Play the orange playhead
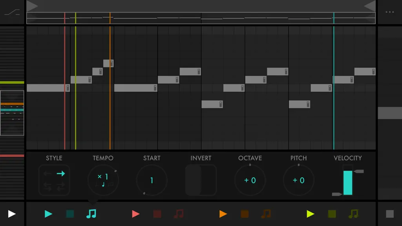Image resolution: width=402 pixels, height=226 pixels. point(223,214)
